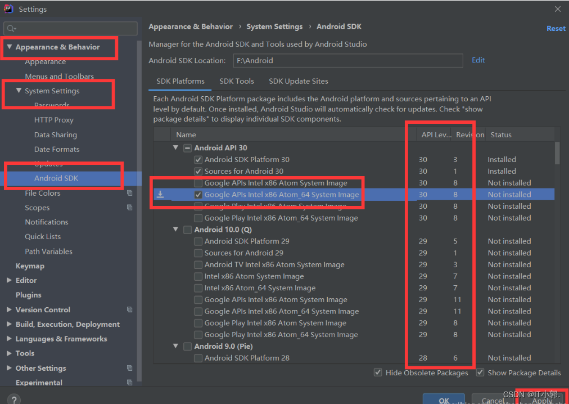Screen dimensions: 569x404
Task: Click the project-level icon beside Version Control
Action: tap(130, 309)
